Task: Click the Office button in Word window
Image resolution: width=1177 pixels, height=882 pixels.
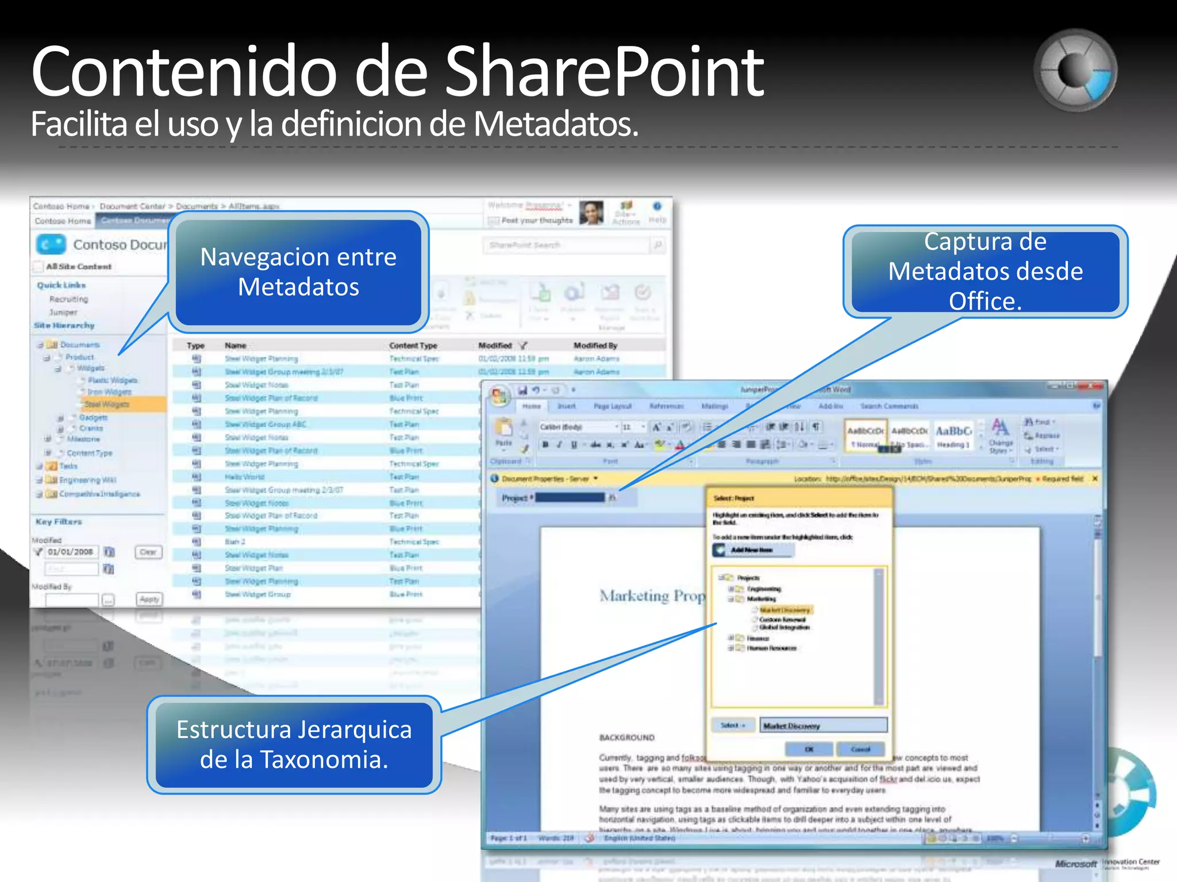Action: coord(499,396)
